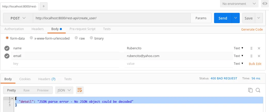Click the name key field

click(65, 48)
